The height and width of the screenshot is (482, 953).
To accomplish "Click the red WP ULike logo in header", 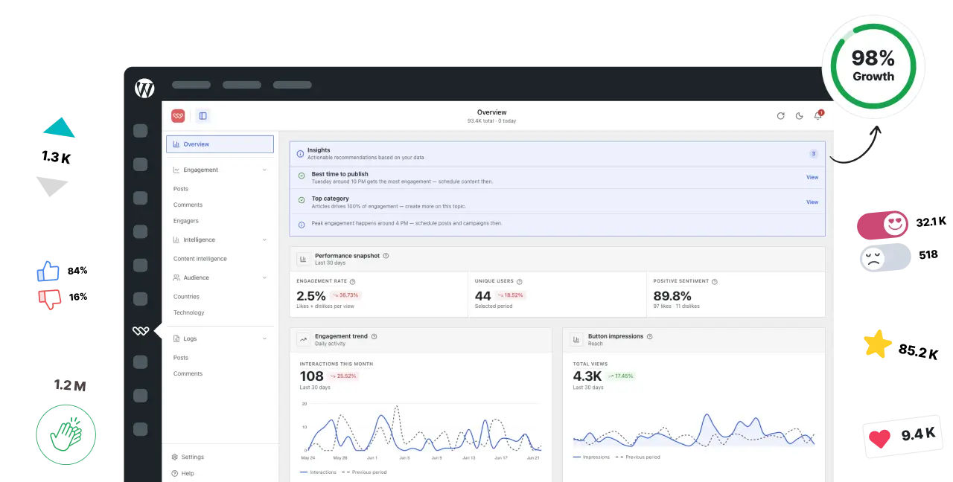I will click(178, 116).
